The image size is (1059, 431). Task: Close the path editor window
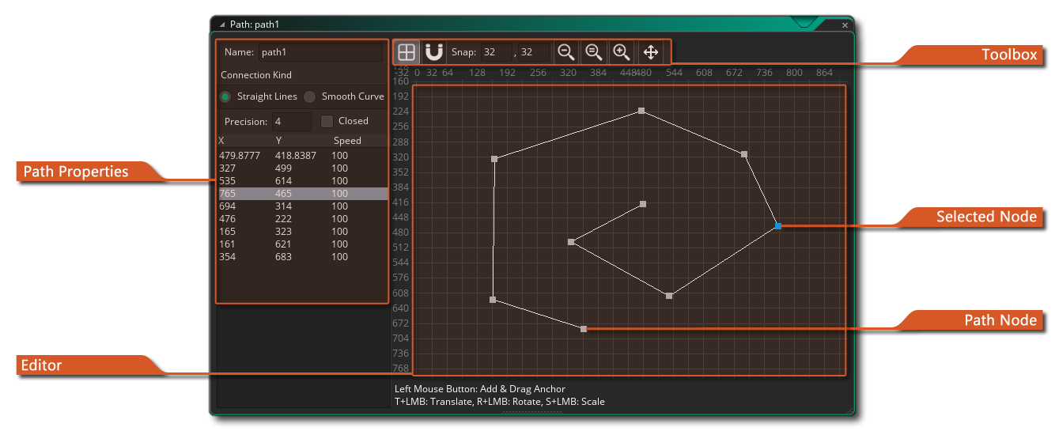tap(845, 25)
